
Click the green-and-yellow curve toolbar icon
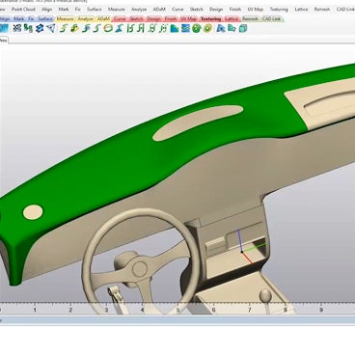pyautogui.click(x=74, y=28)
